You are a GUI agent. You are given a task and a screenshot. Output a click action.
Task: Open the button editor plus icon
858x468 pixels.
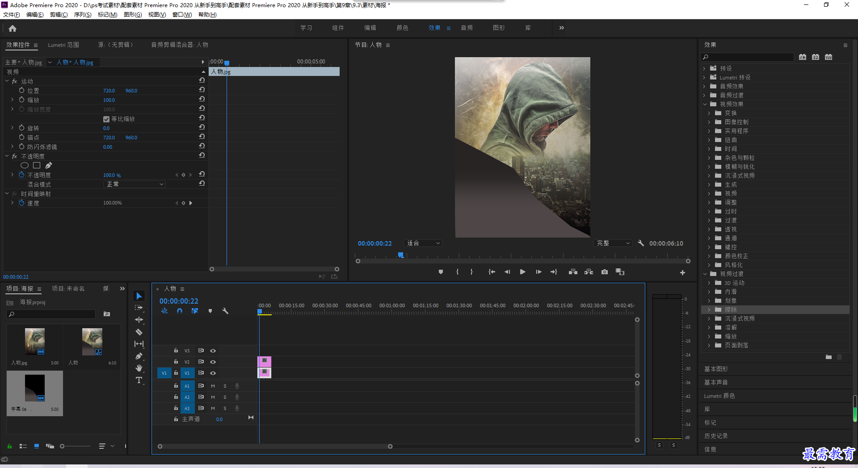682,272
